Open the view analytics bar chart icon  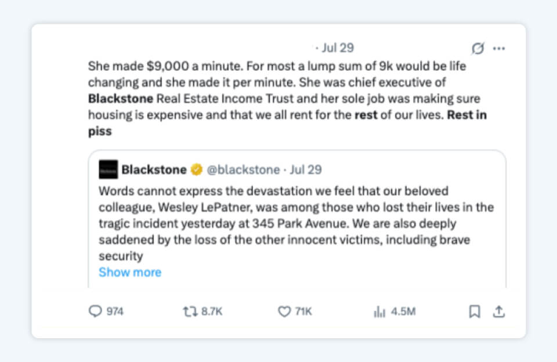pos(379,312)
